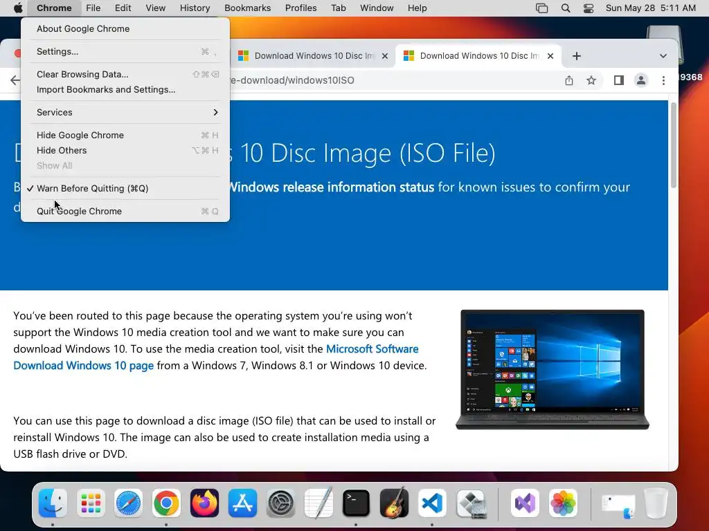Choose Hide Google Chrome
This screenshot has width=709, height=531.
(125, 135)
